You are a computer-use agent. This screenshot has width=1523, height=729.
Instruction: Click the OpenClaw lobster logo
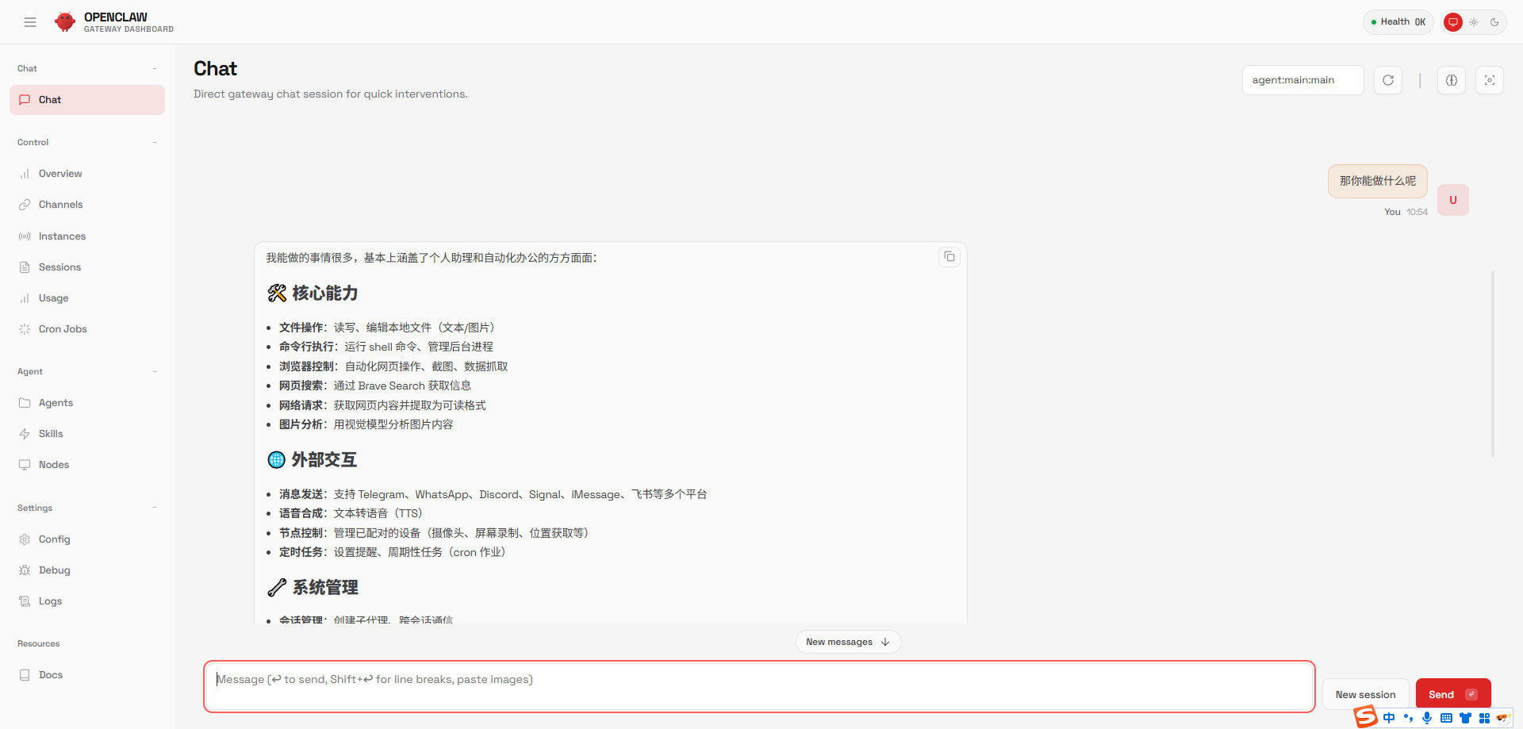[65, 21]
